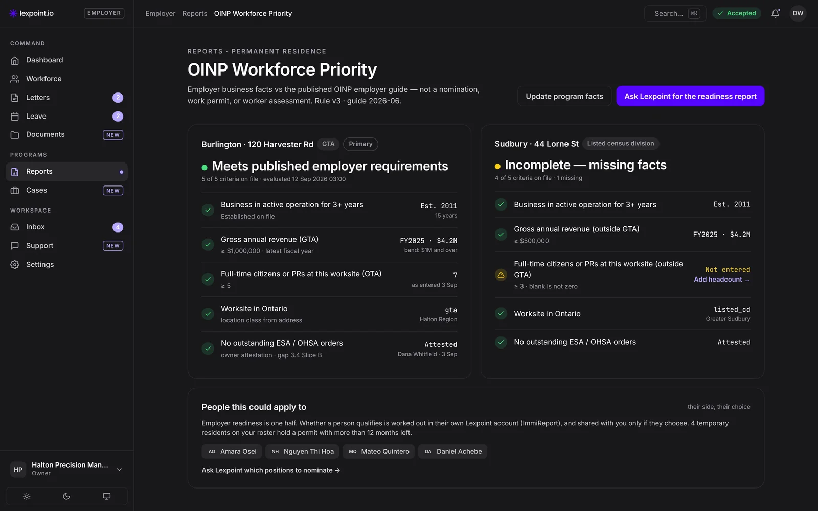This screenshot has width=818, height=511.
Task: Click check icon for Sudbury ESA/OHSA orders
Action: coord(501,342)
